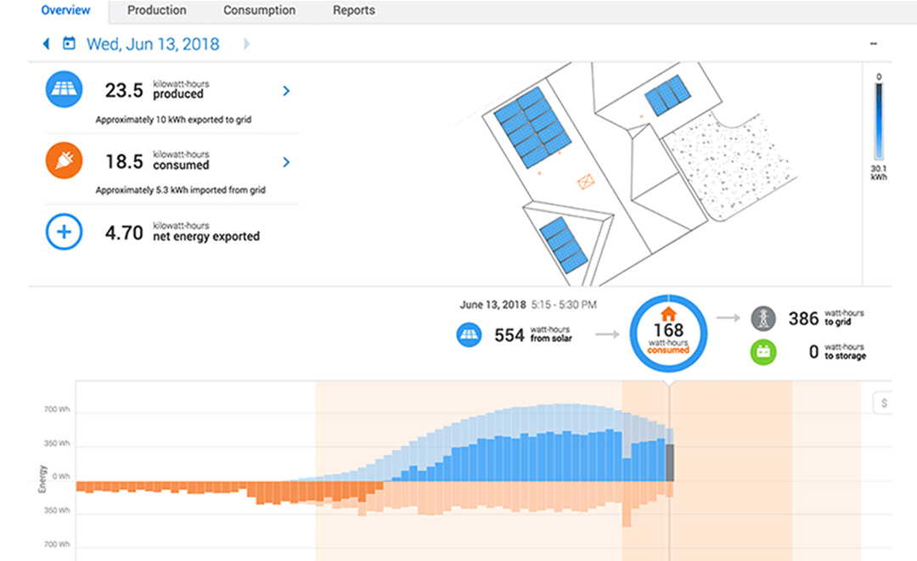Click the Wed, Jun 13, 2018 date label
Image resolution: width=917 pixels, height=561 pixels.
tap(153, 44)
